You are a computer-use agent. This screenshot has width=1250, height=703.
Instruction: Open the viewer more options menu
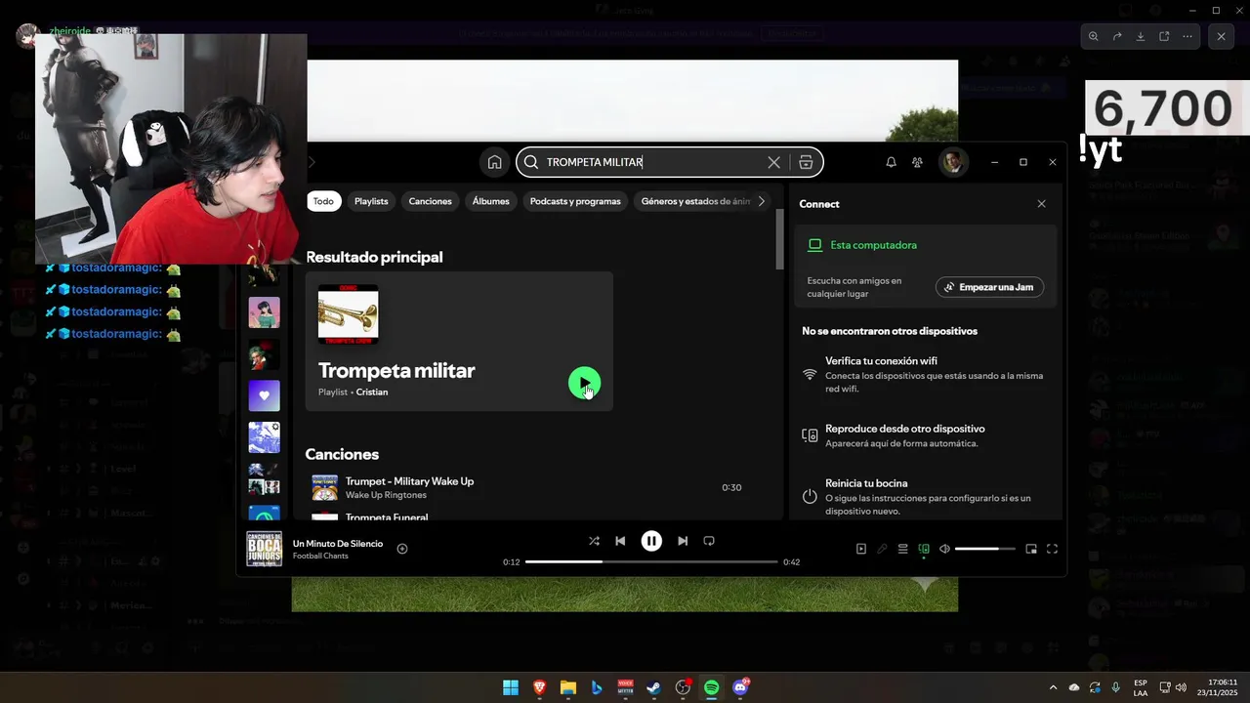click(1187, 36)
